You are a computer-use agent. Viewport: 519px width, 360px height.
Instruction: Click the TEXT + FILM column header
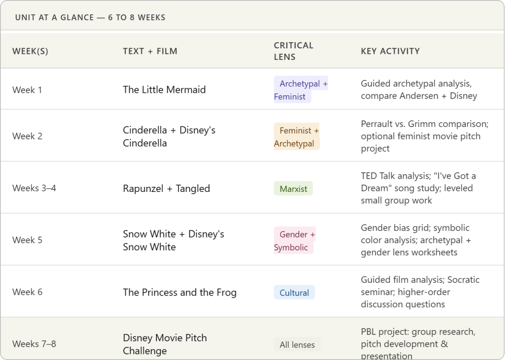pos(150,51)
